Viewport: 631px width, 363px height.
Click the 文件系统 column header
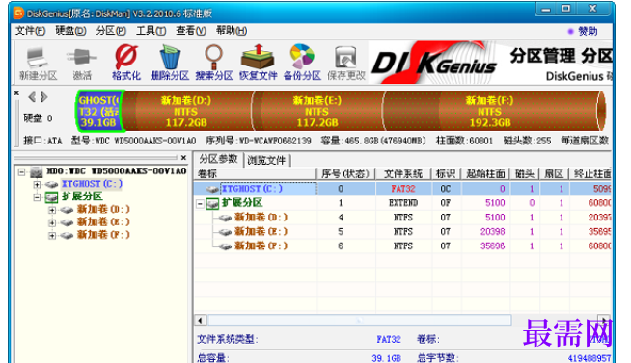pyautogui.click(x=403, y=174)
